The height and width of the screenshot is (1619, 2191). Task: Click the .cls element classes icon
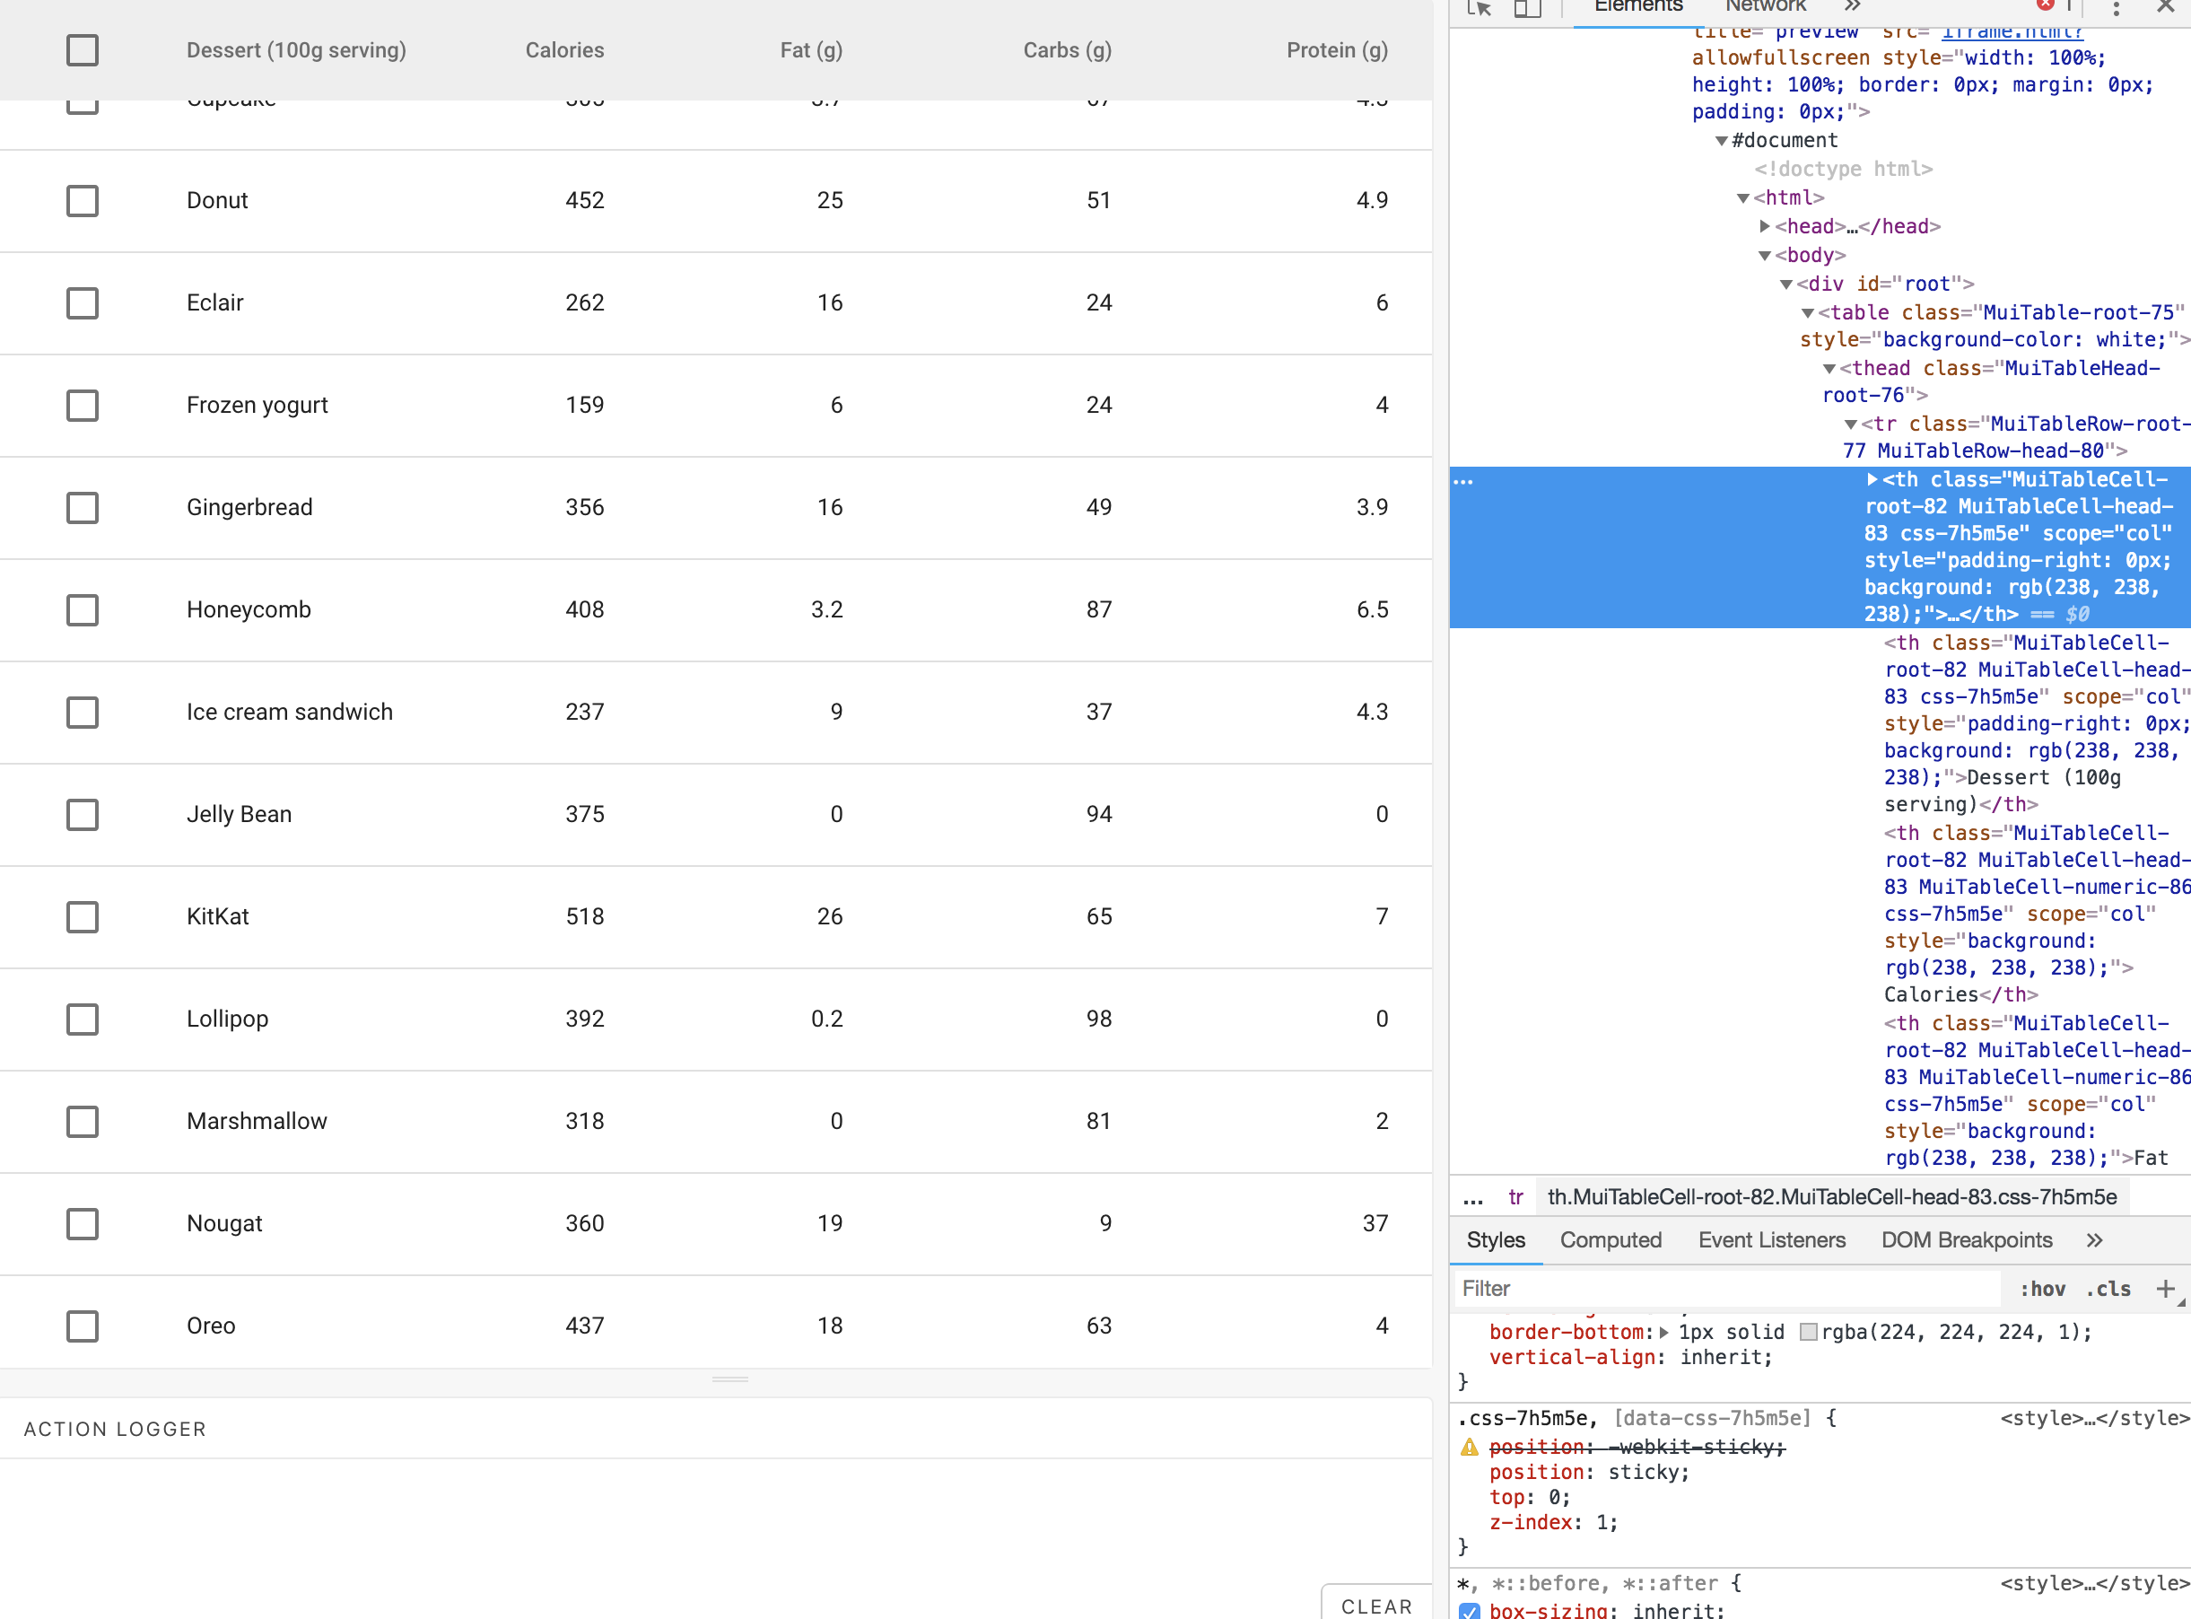pos(2108,1289)
